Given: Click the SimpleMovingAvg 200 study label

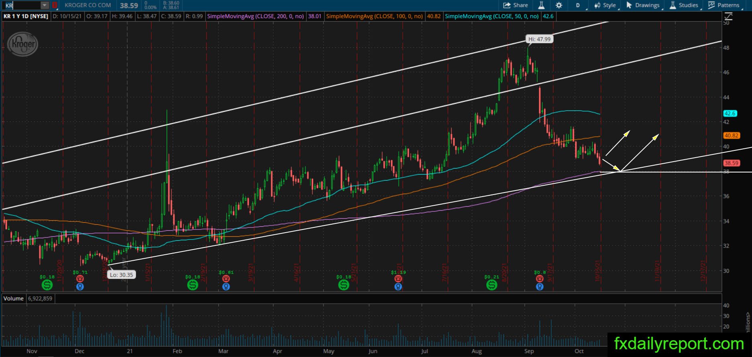Looking at the screenshot, I should pos(256,16).
